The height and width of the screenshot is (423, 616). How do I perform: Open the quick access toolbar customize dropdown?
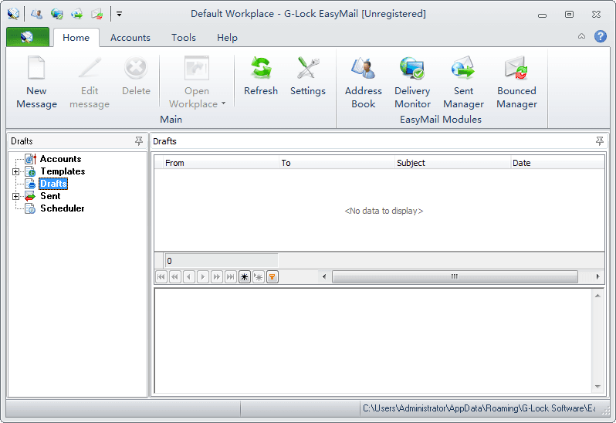pos(119,14)
